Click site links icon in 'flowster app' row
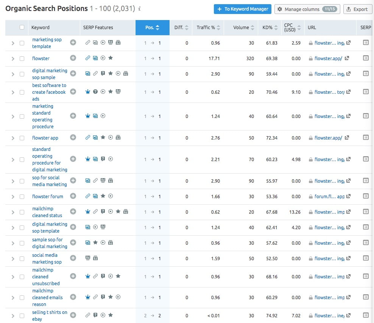 pyautogui.click(x=88, y=137)
